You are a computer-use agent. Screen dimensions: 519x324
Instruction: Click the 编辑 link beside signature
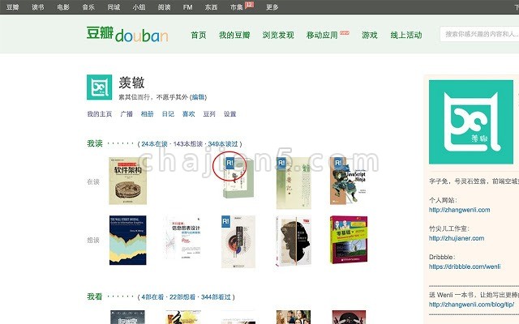pyautogui.click(x=198, y=97)
